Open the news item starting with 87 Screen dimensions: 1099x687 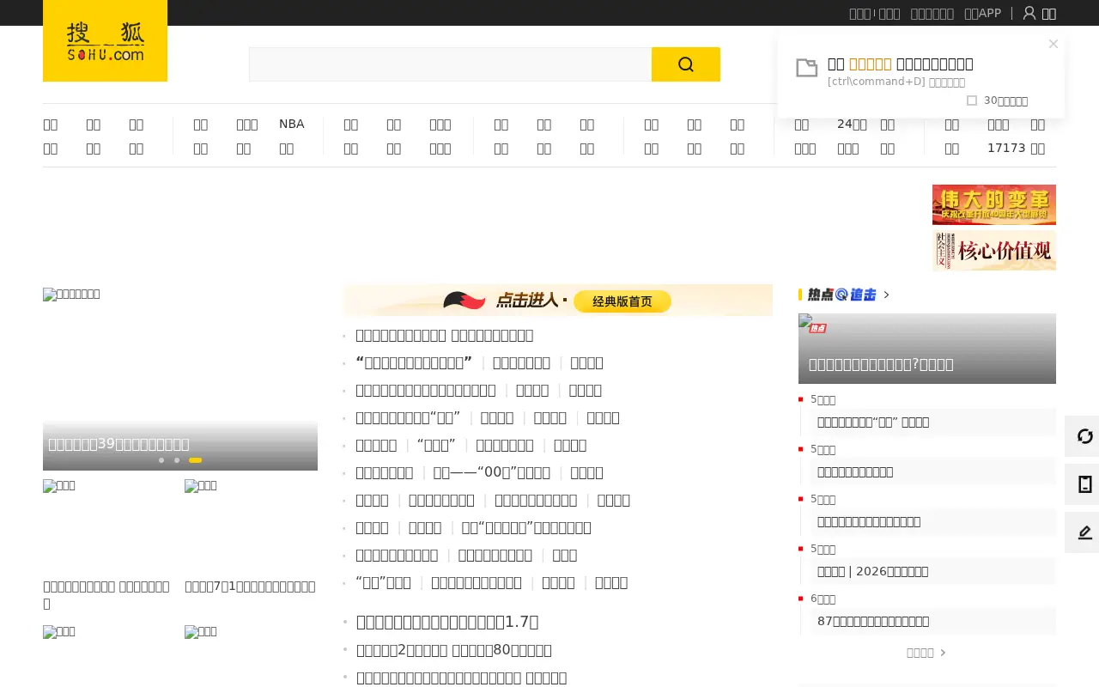point(873,621)
